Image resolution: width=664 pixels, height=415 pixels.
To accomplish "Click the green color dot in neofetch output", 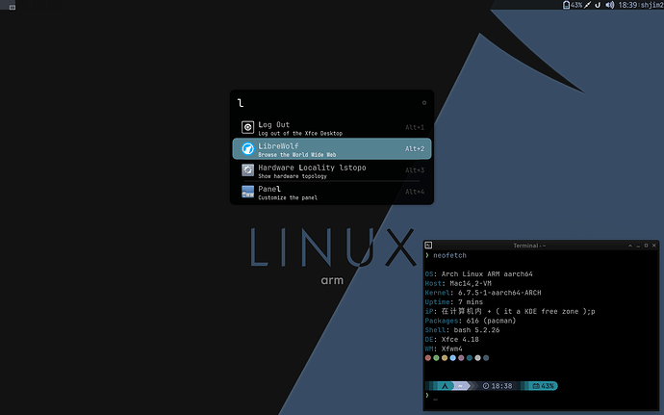I will coord(436,358).
